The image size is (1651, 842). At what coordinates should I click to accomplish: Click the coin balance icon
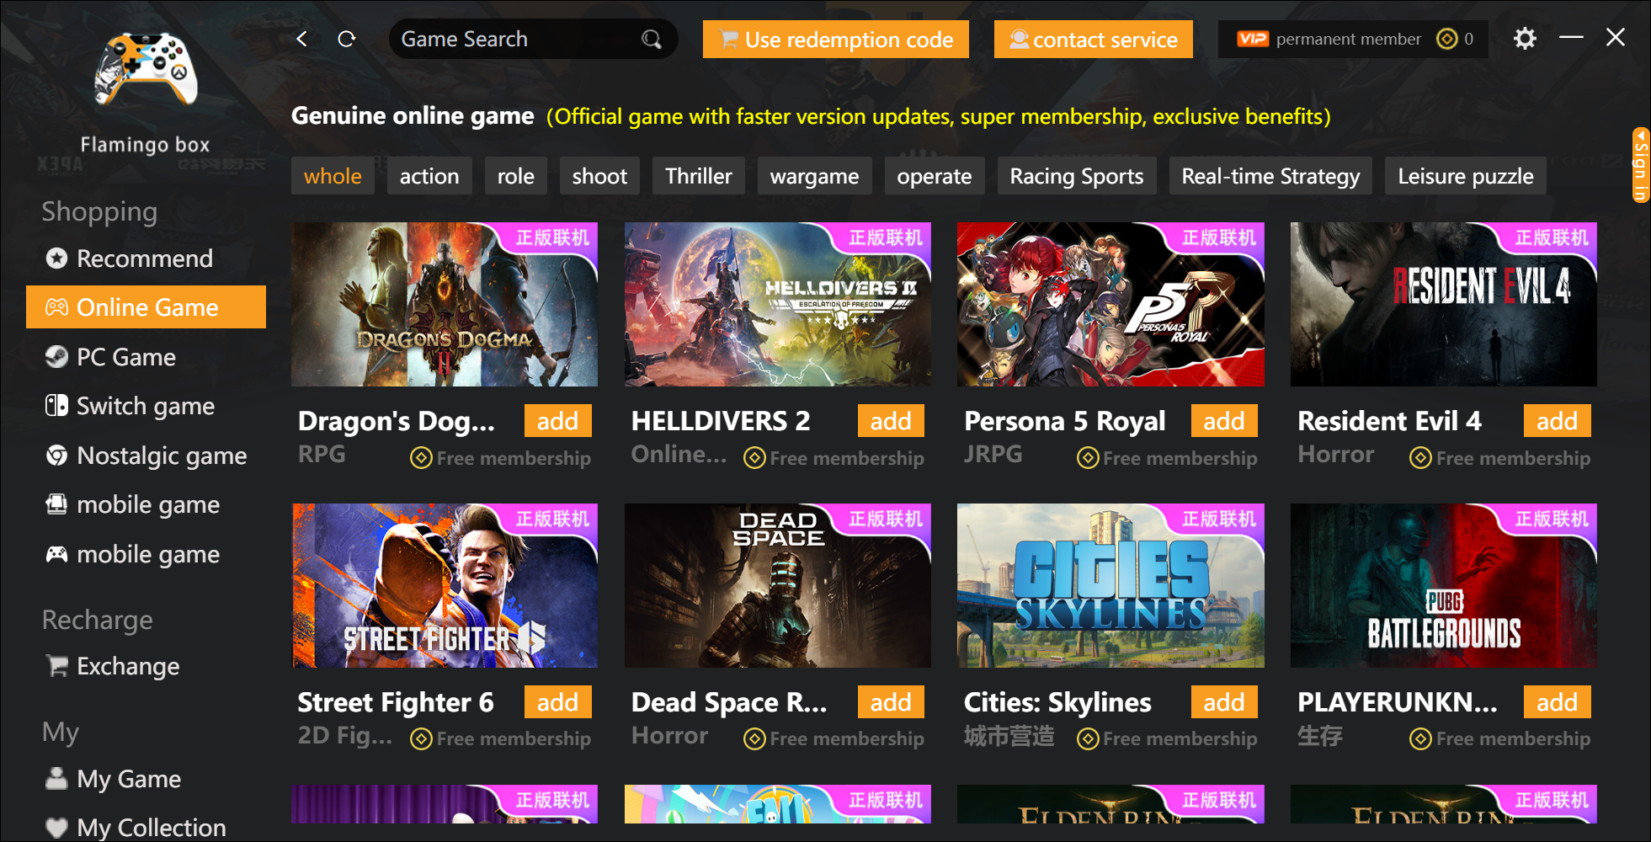tap(1446, 39)
